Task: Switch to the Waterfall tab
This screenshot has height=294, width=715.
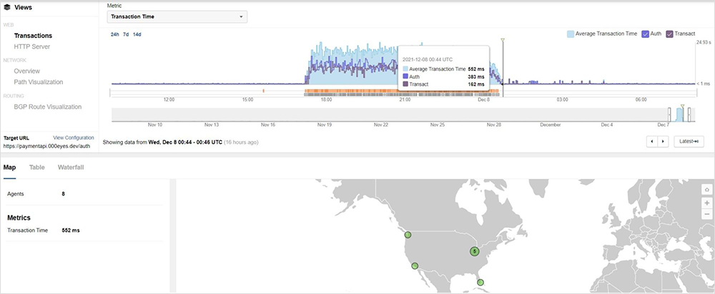Action: point(71,167)
